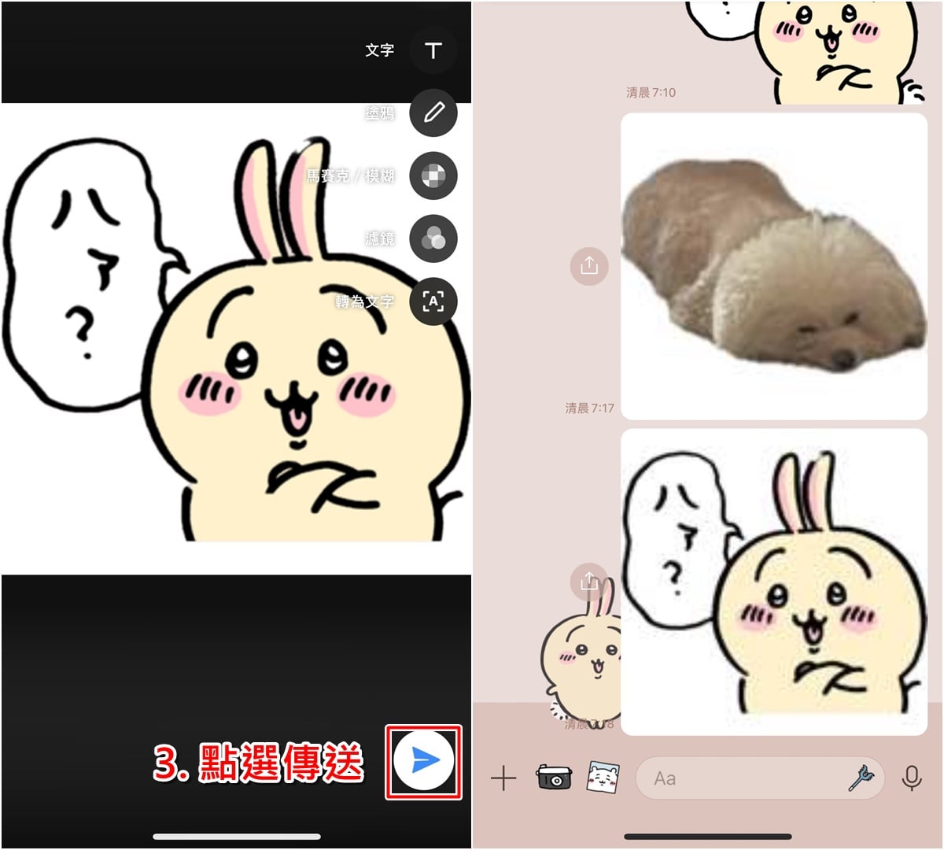This screenshot has height=850, width=944.
Task: Share the dog photo message
Action: point(589,266)
